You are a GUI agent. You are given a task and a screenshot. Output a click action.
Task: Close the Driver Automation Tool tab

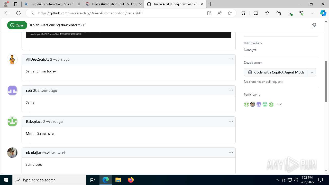[140, 4]
